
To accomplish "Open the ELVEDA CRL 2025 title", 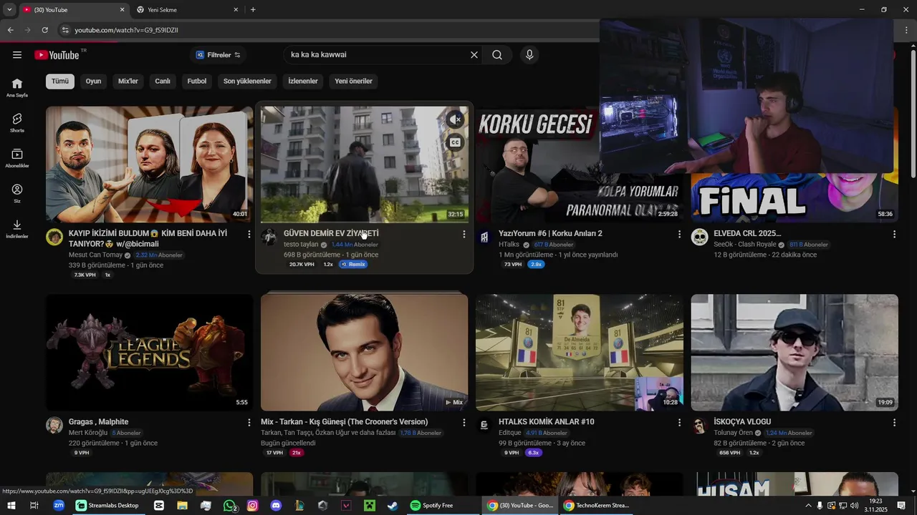I will pos(747,233).
